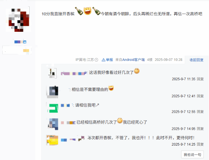Click username of 请相信我吧 commenter
This screenshot has width=209, height=160.
(67, 106)
